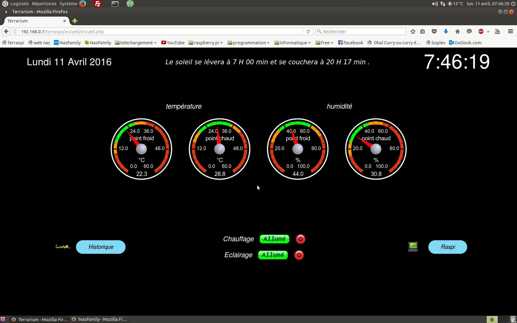Toggle the Chauffage Allumé status switch
The height and width of the screenshot is (323, 517).
(274, 239)
